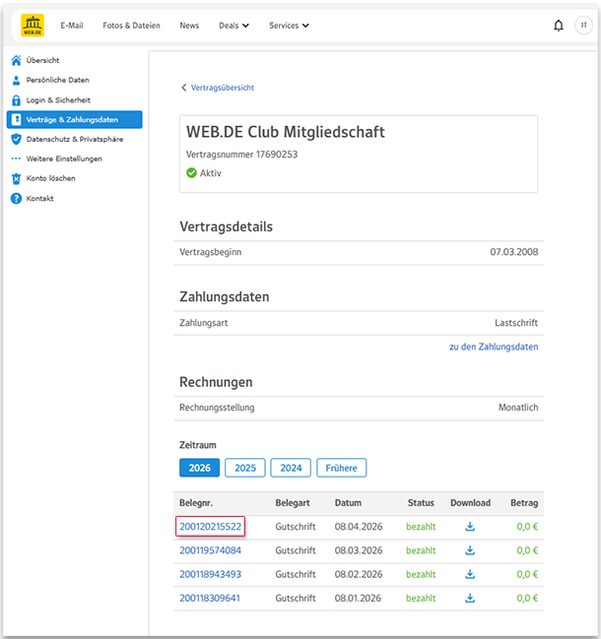Click the Belegart column header
The image size is (601, 639).
pos(293,503)
